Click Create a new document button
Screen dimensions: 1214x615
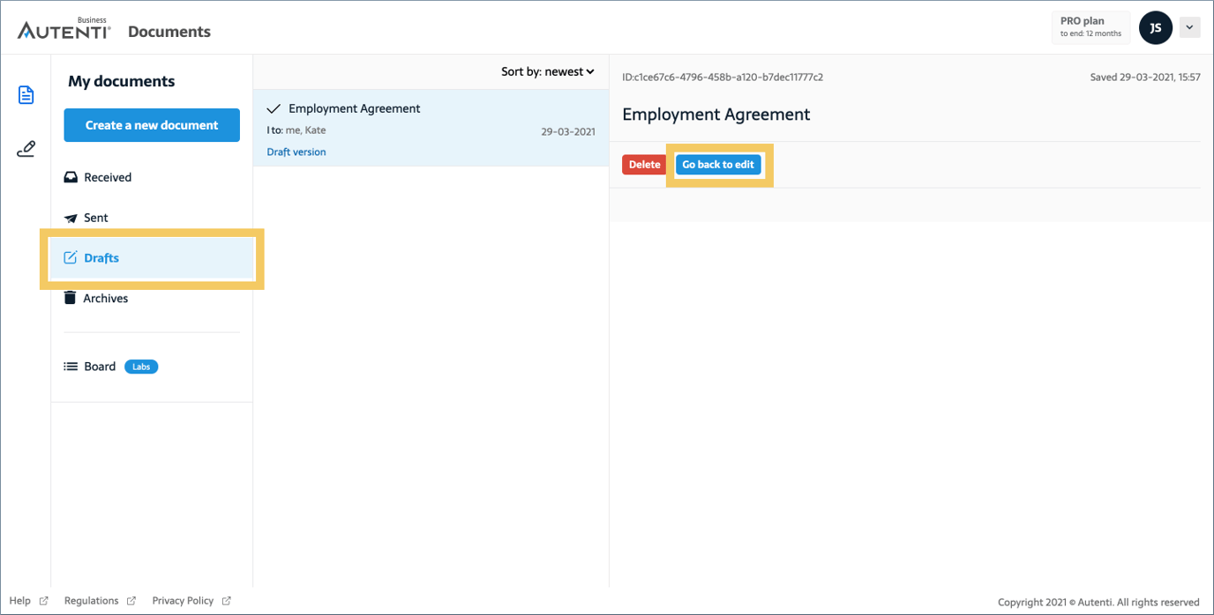pos(152,125)
